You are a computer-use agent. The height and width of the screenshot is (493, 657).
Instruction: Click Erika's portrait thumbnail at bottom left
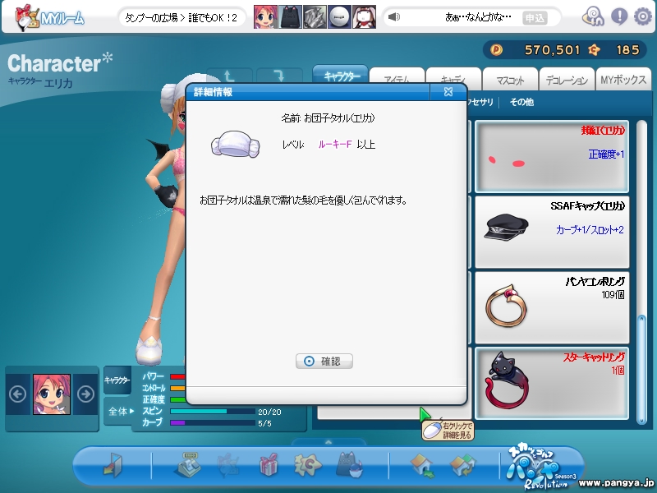point(52,394)
